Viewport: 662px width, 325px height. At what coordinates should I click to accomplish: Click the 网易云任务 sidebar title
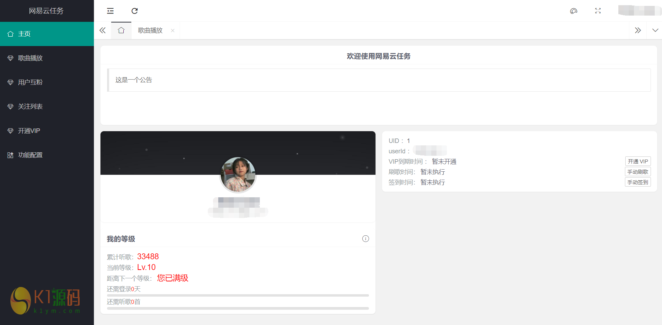point(46,11)
